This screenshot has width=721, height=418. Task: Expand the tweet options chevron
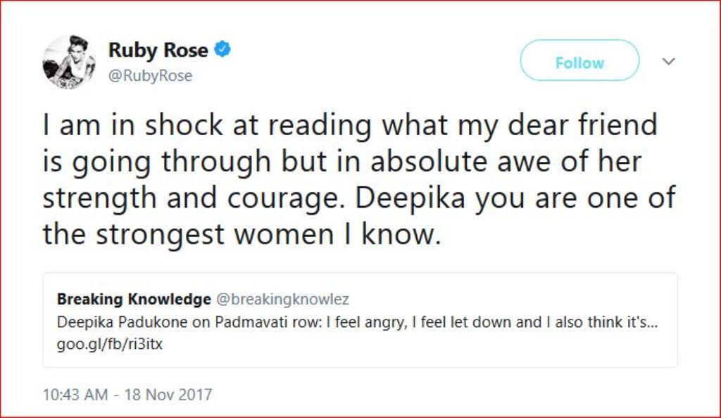coord(669,62)
